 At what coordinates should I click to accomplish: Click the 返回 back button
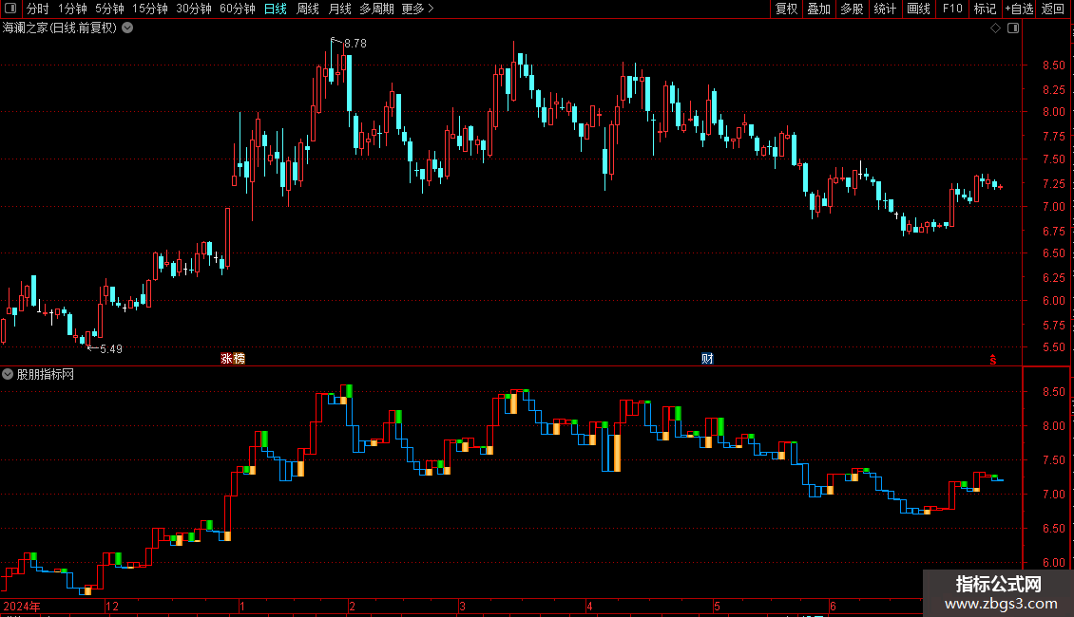click(x=1053, y=9)
